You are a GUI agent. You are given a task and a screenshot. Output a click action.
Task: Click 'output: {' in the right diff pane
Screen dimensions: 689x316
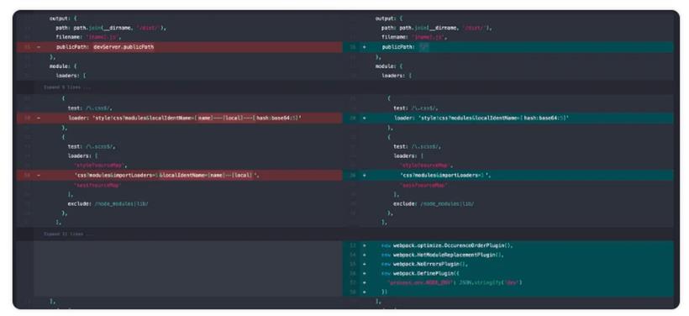pos(389,18)
